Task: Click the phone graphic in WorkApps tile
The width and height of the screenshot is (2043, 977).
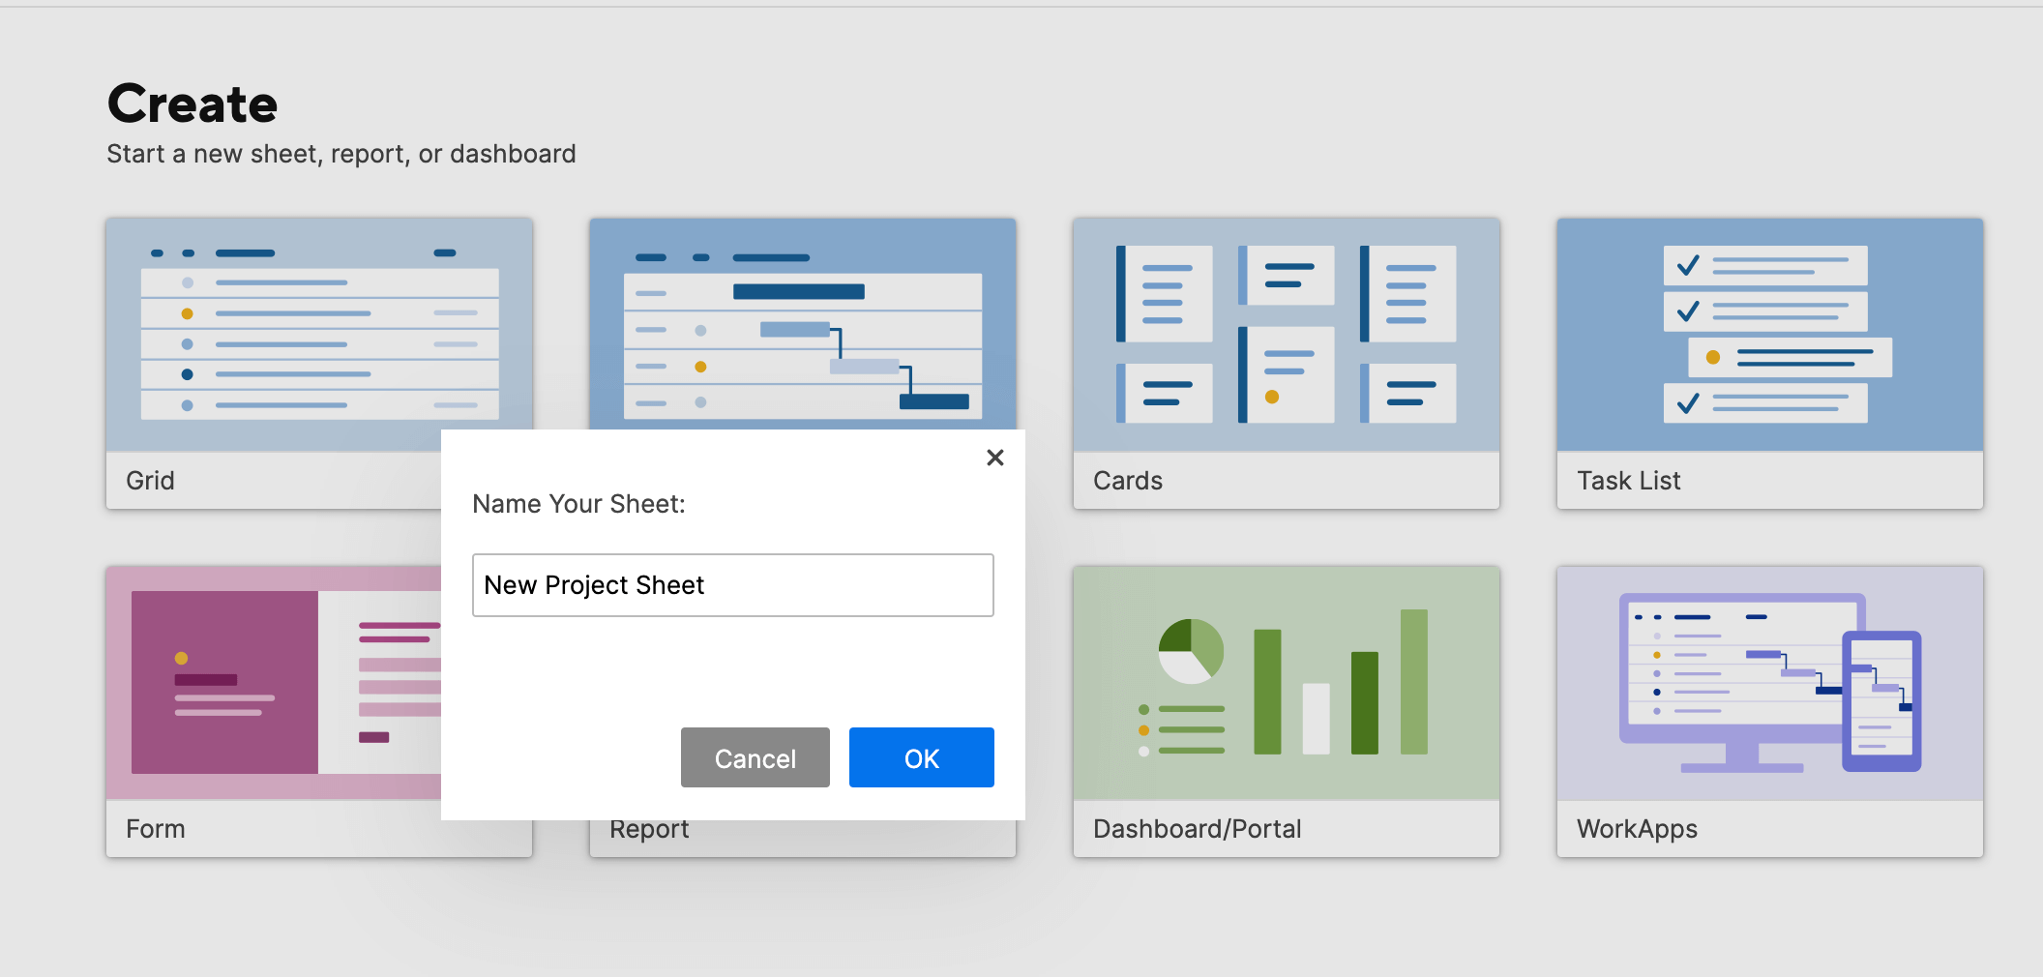Action: click(1881, 701)
